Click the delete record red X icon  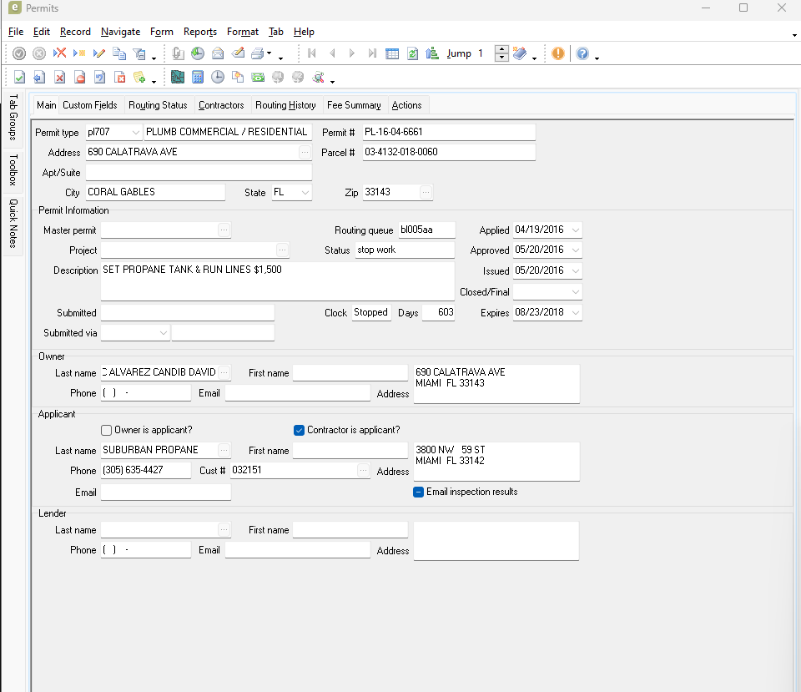pyautogui.click(x=60, y=53)
